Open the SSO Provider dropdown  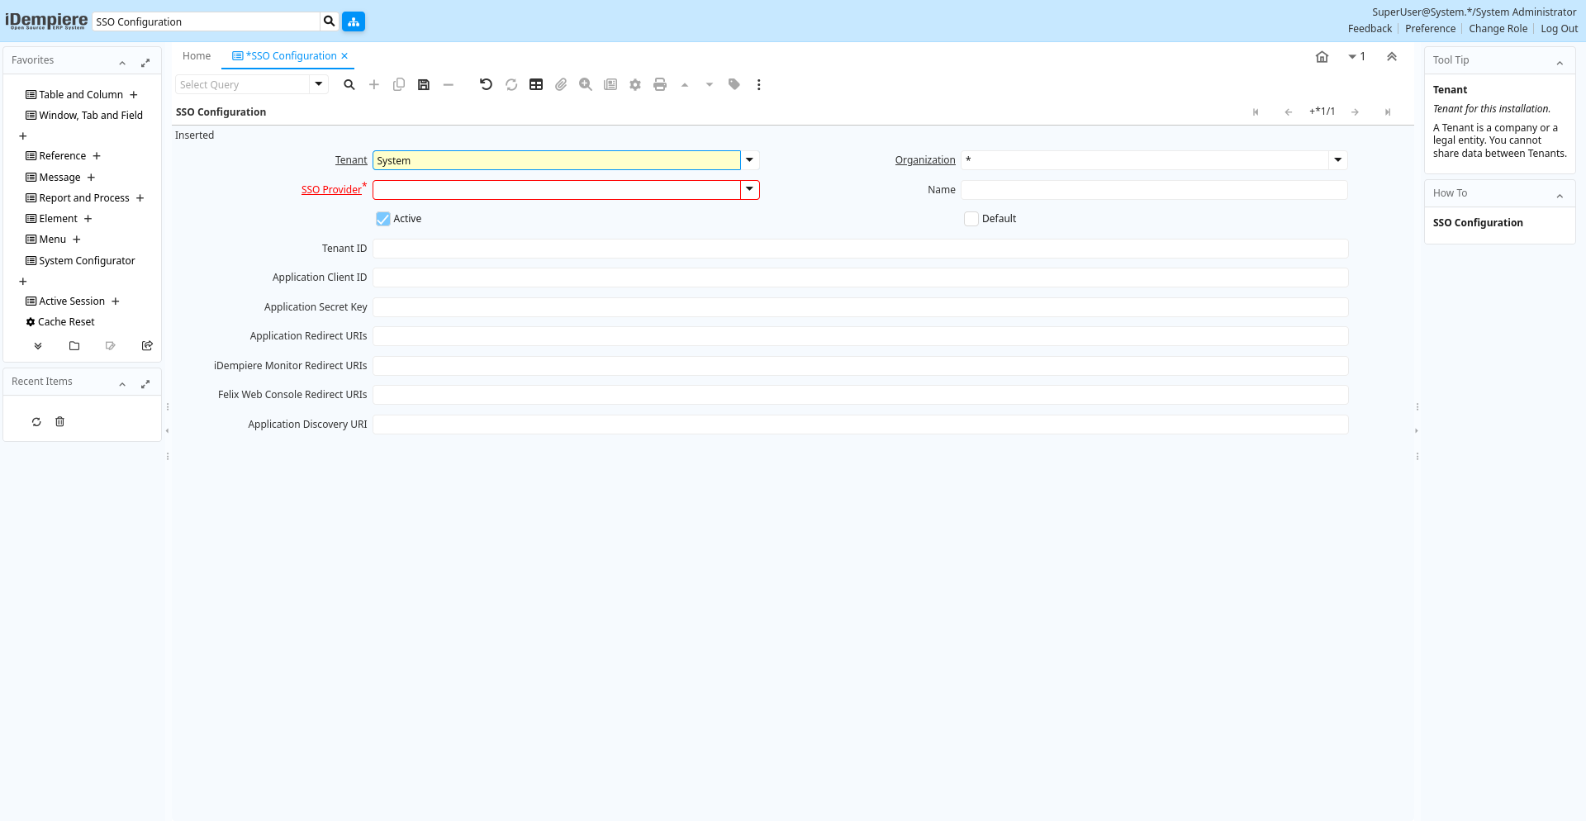tap(749, 190)
